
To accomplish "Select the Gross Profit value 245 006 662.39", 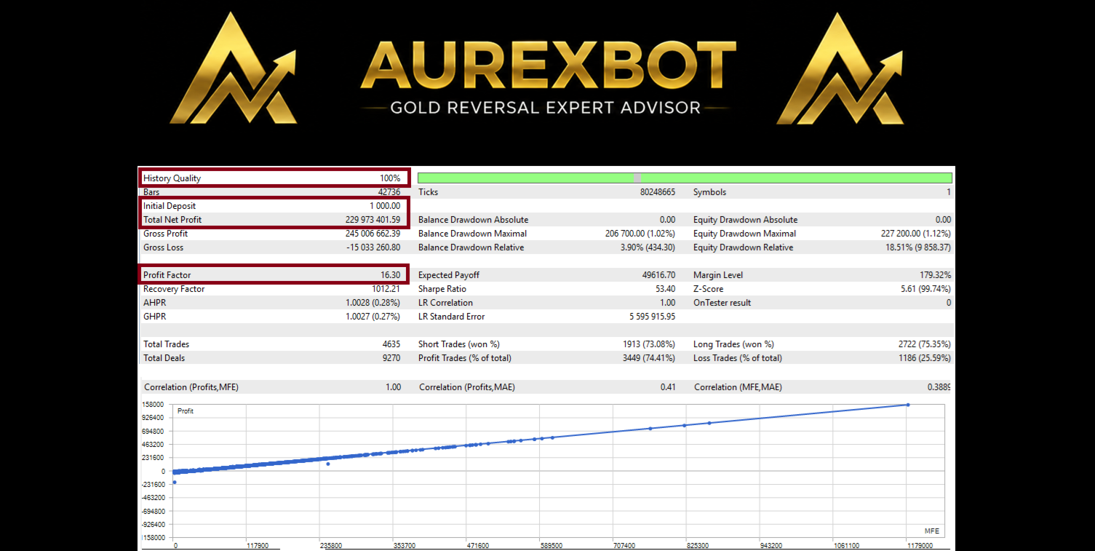I will [373, 234].
